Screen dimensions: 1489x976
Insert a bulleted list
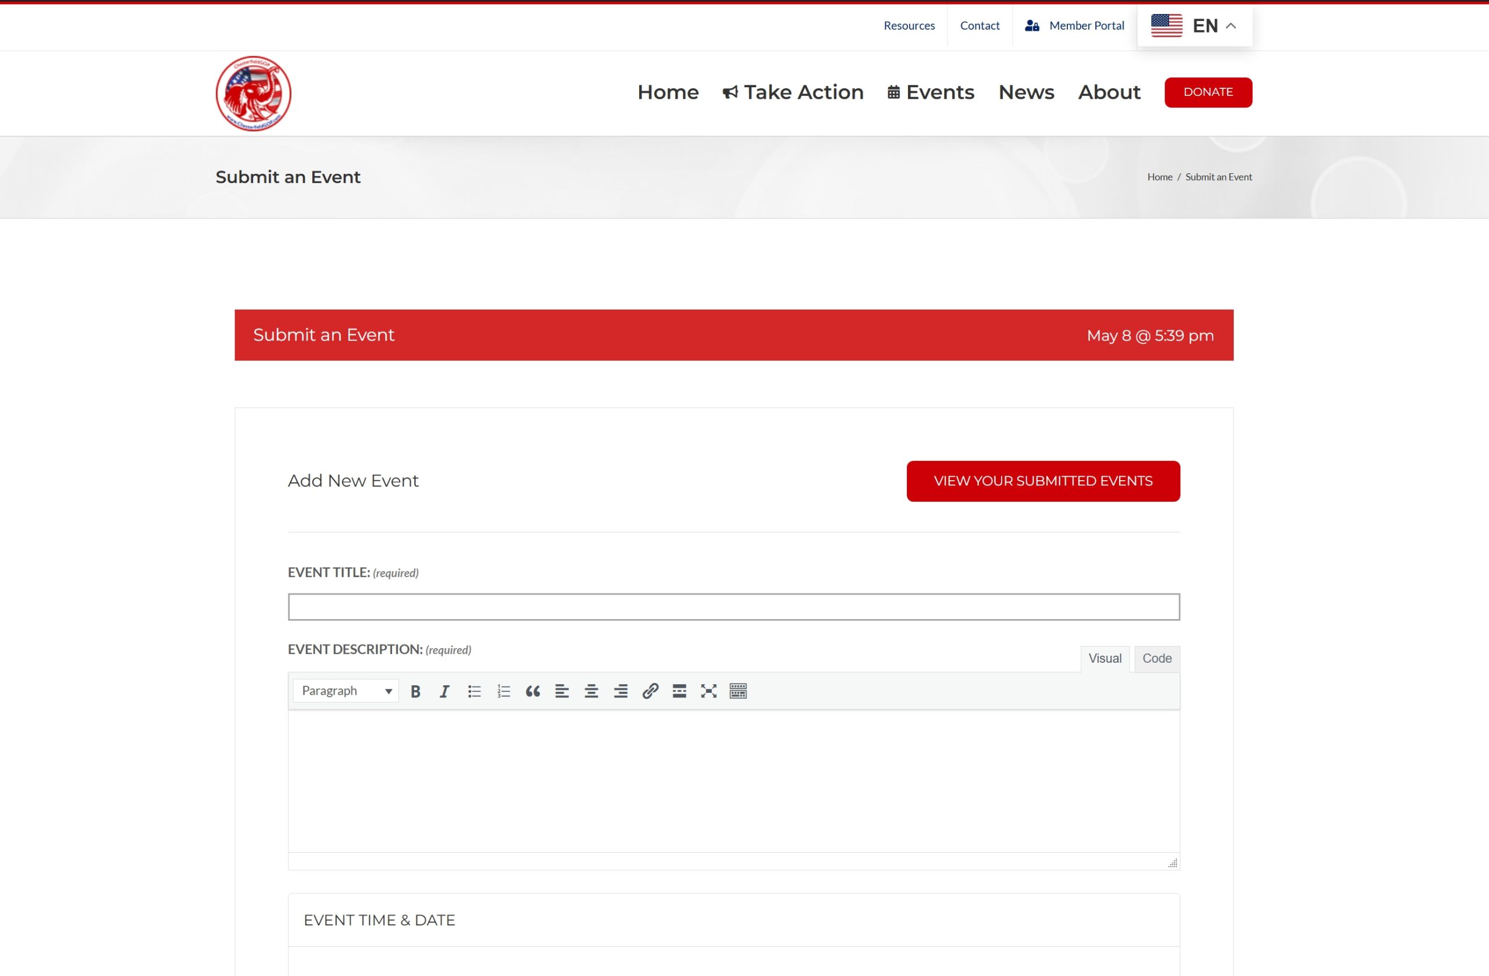473,691
